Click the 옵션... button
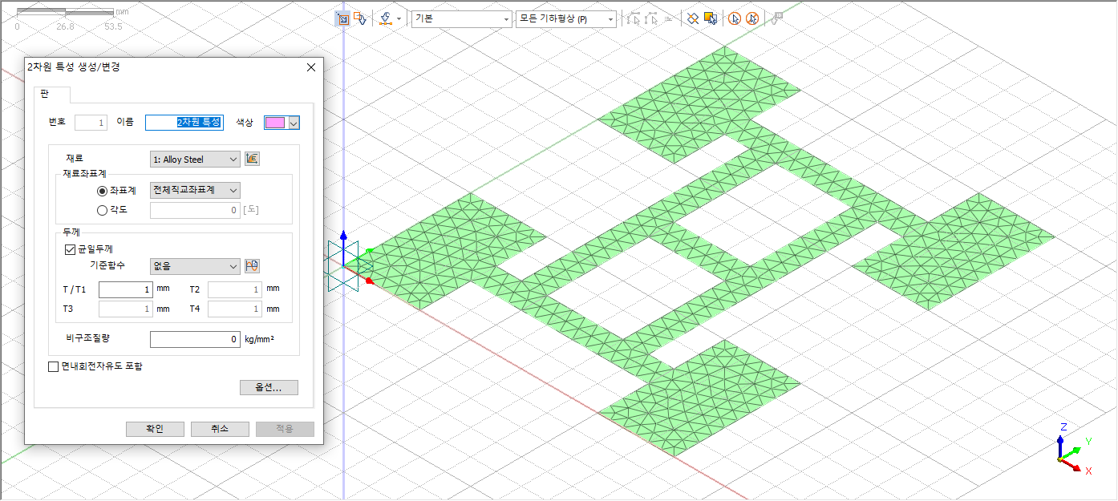Viewport: 1118px width, 501px height. pyautogui.click(x=269, y=388)
